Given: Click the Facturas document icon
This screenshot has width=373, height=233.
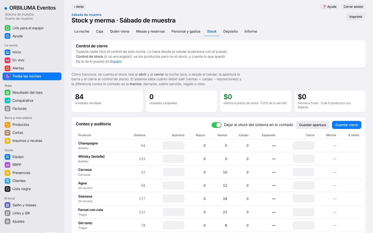Looking at the screenshot, I should coord(8,108).
